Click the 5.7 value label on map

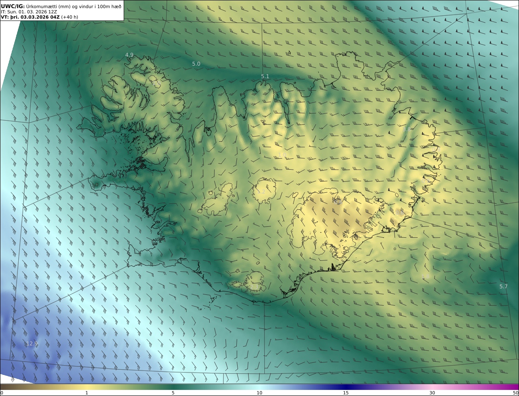(x=504, y=286)
